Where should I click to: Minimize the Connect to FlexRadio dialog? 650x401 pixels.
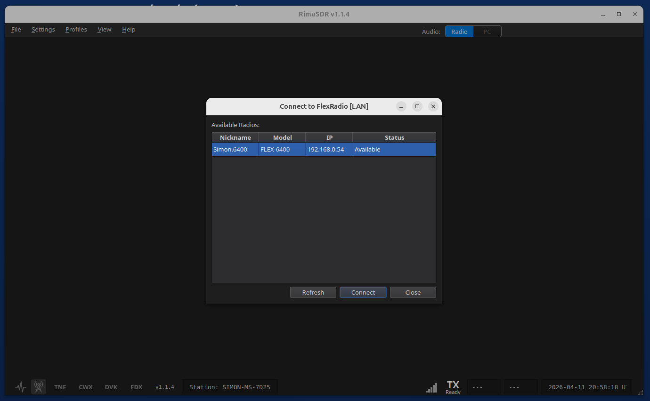click(x=401, y=106)
